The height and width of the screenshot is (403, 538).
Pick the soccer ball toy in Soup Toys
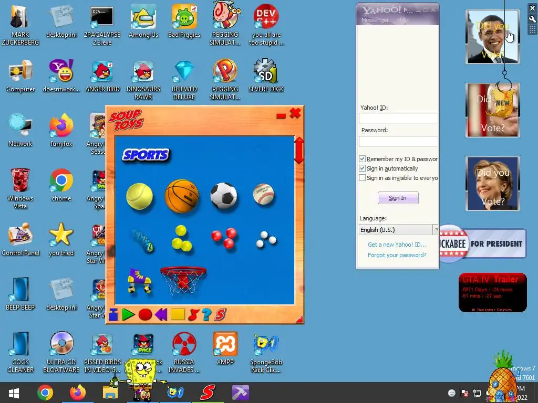(x=224, y=196)
